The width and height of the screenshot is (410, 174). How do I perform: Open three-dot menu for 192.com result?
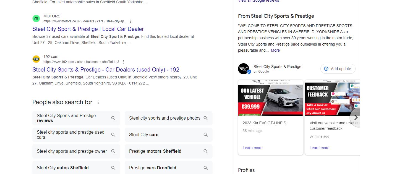(123, 62)
